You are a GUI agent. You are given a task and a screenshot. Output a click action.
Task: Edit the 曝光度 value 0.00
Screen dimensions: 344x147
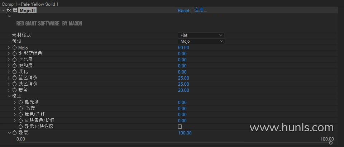pyautogui.click(x=182, y=103)
